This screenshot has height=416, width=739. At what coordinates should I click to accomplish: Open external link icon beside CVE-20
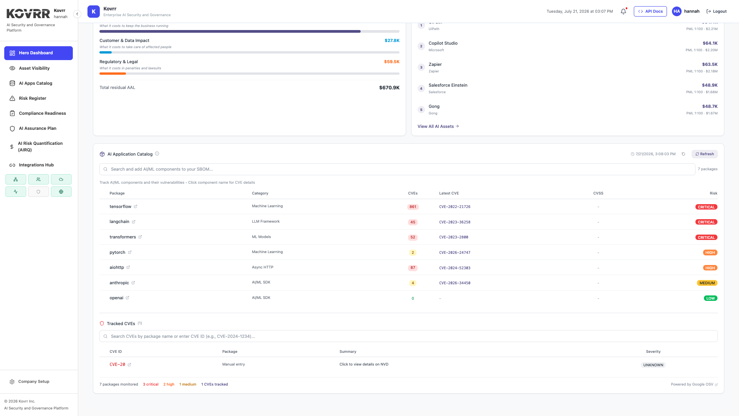click(x=129, y=365)
